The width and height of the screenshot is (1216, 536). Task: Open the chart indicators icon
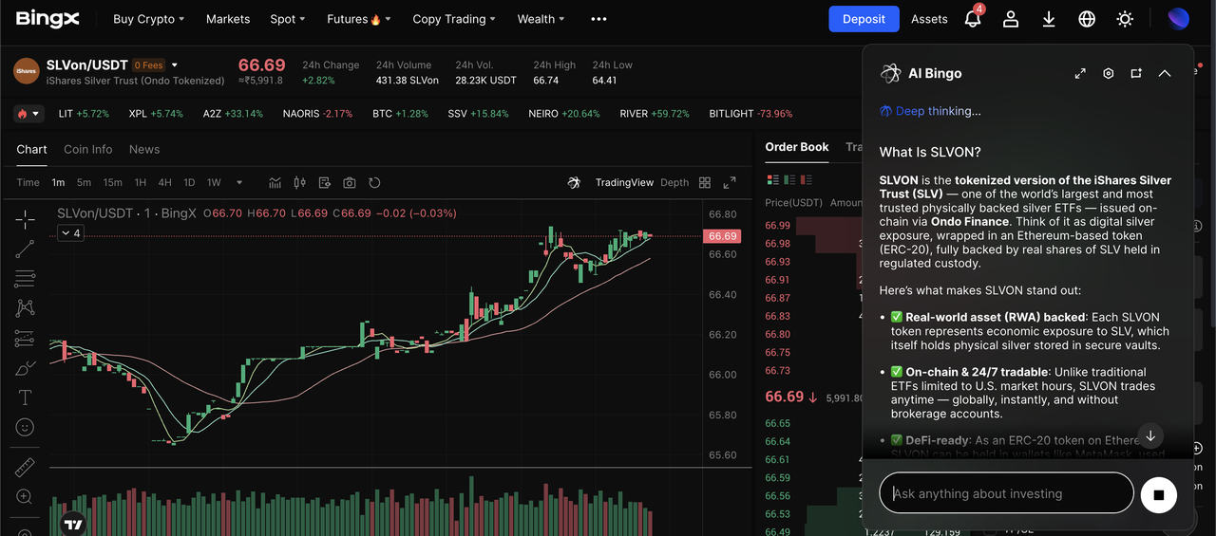tap(275, 182)
